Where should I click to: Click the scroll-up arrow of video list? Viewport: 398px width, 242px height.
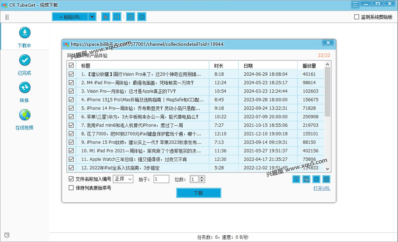pyautogui.click(x=327, y=64)
